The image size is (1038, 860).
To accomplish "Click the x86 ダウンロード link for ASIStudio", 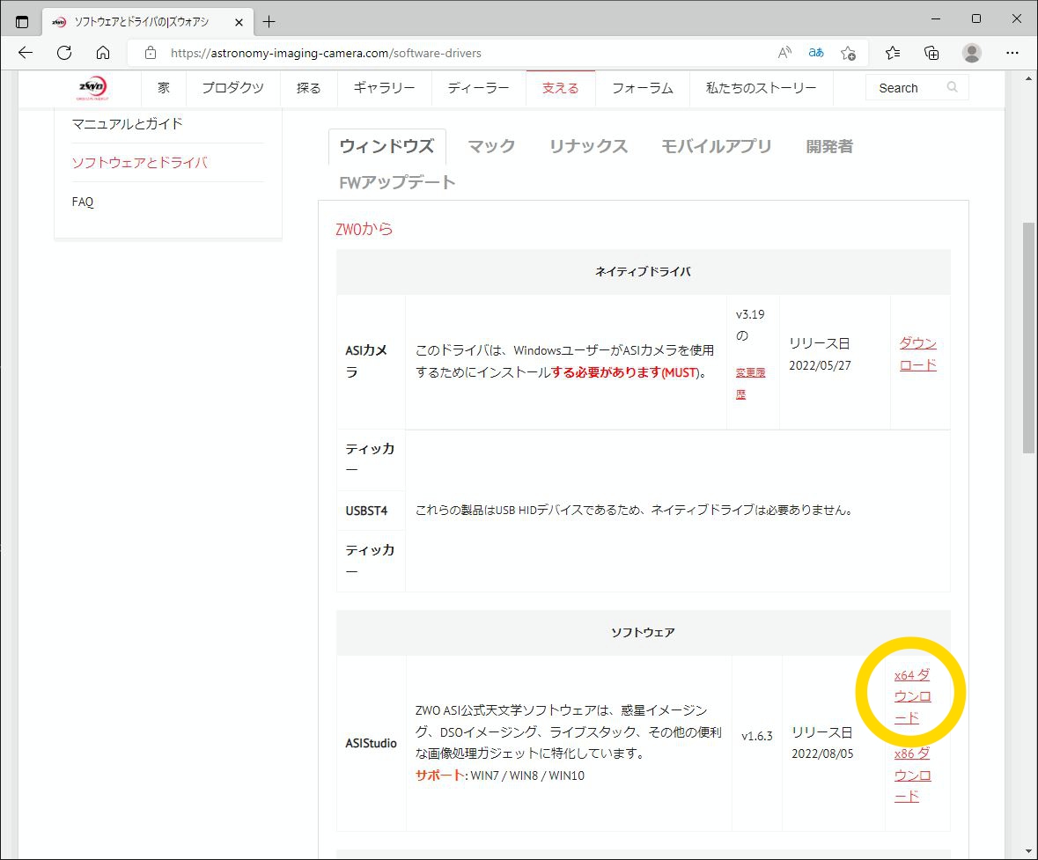I will [x=912, y=775].
